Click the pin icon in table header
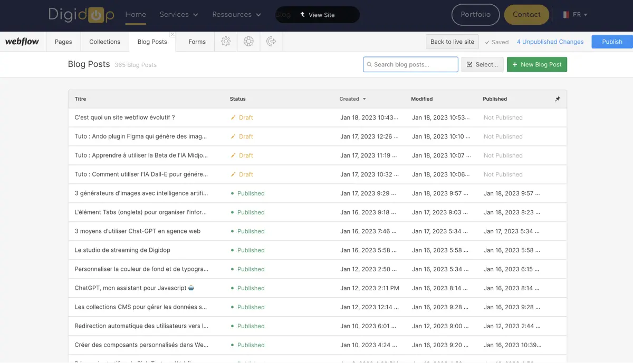Viewport: 633px width, 363px height. [x=558, y=99]
